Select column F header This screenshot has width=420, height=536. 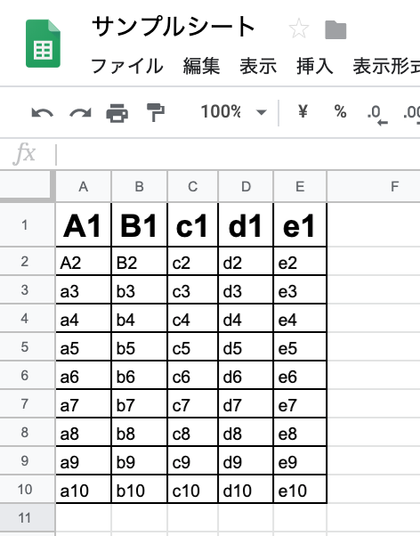point(374,186)
